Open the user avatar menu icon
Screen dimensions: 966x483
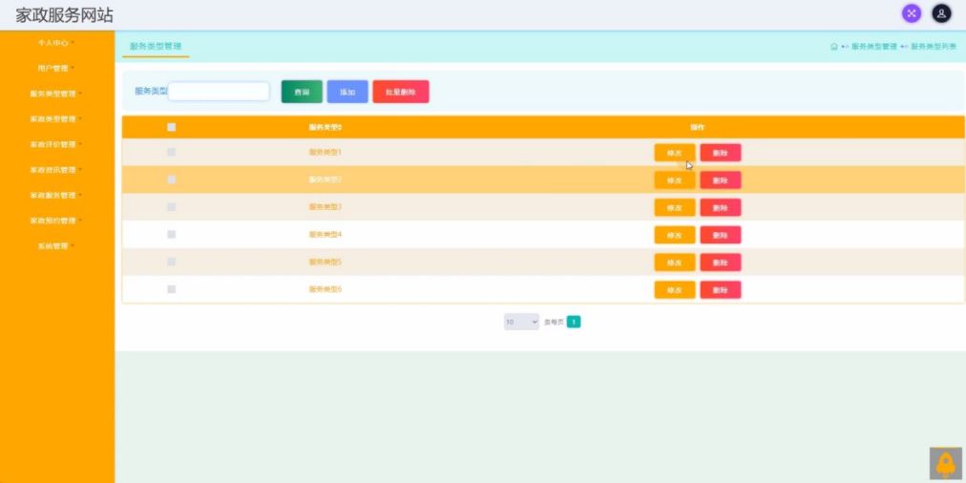(x=941, y=13)
